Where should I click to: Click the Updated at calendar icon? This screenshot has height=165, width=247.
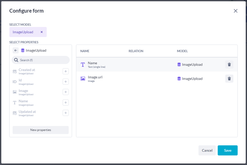pos(15,113)
